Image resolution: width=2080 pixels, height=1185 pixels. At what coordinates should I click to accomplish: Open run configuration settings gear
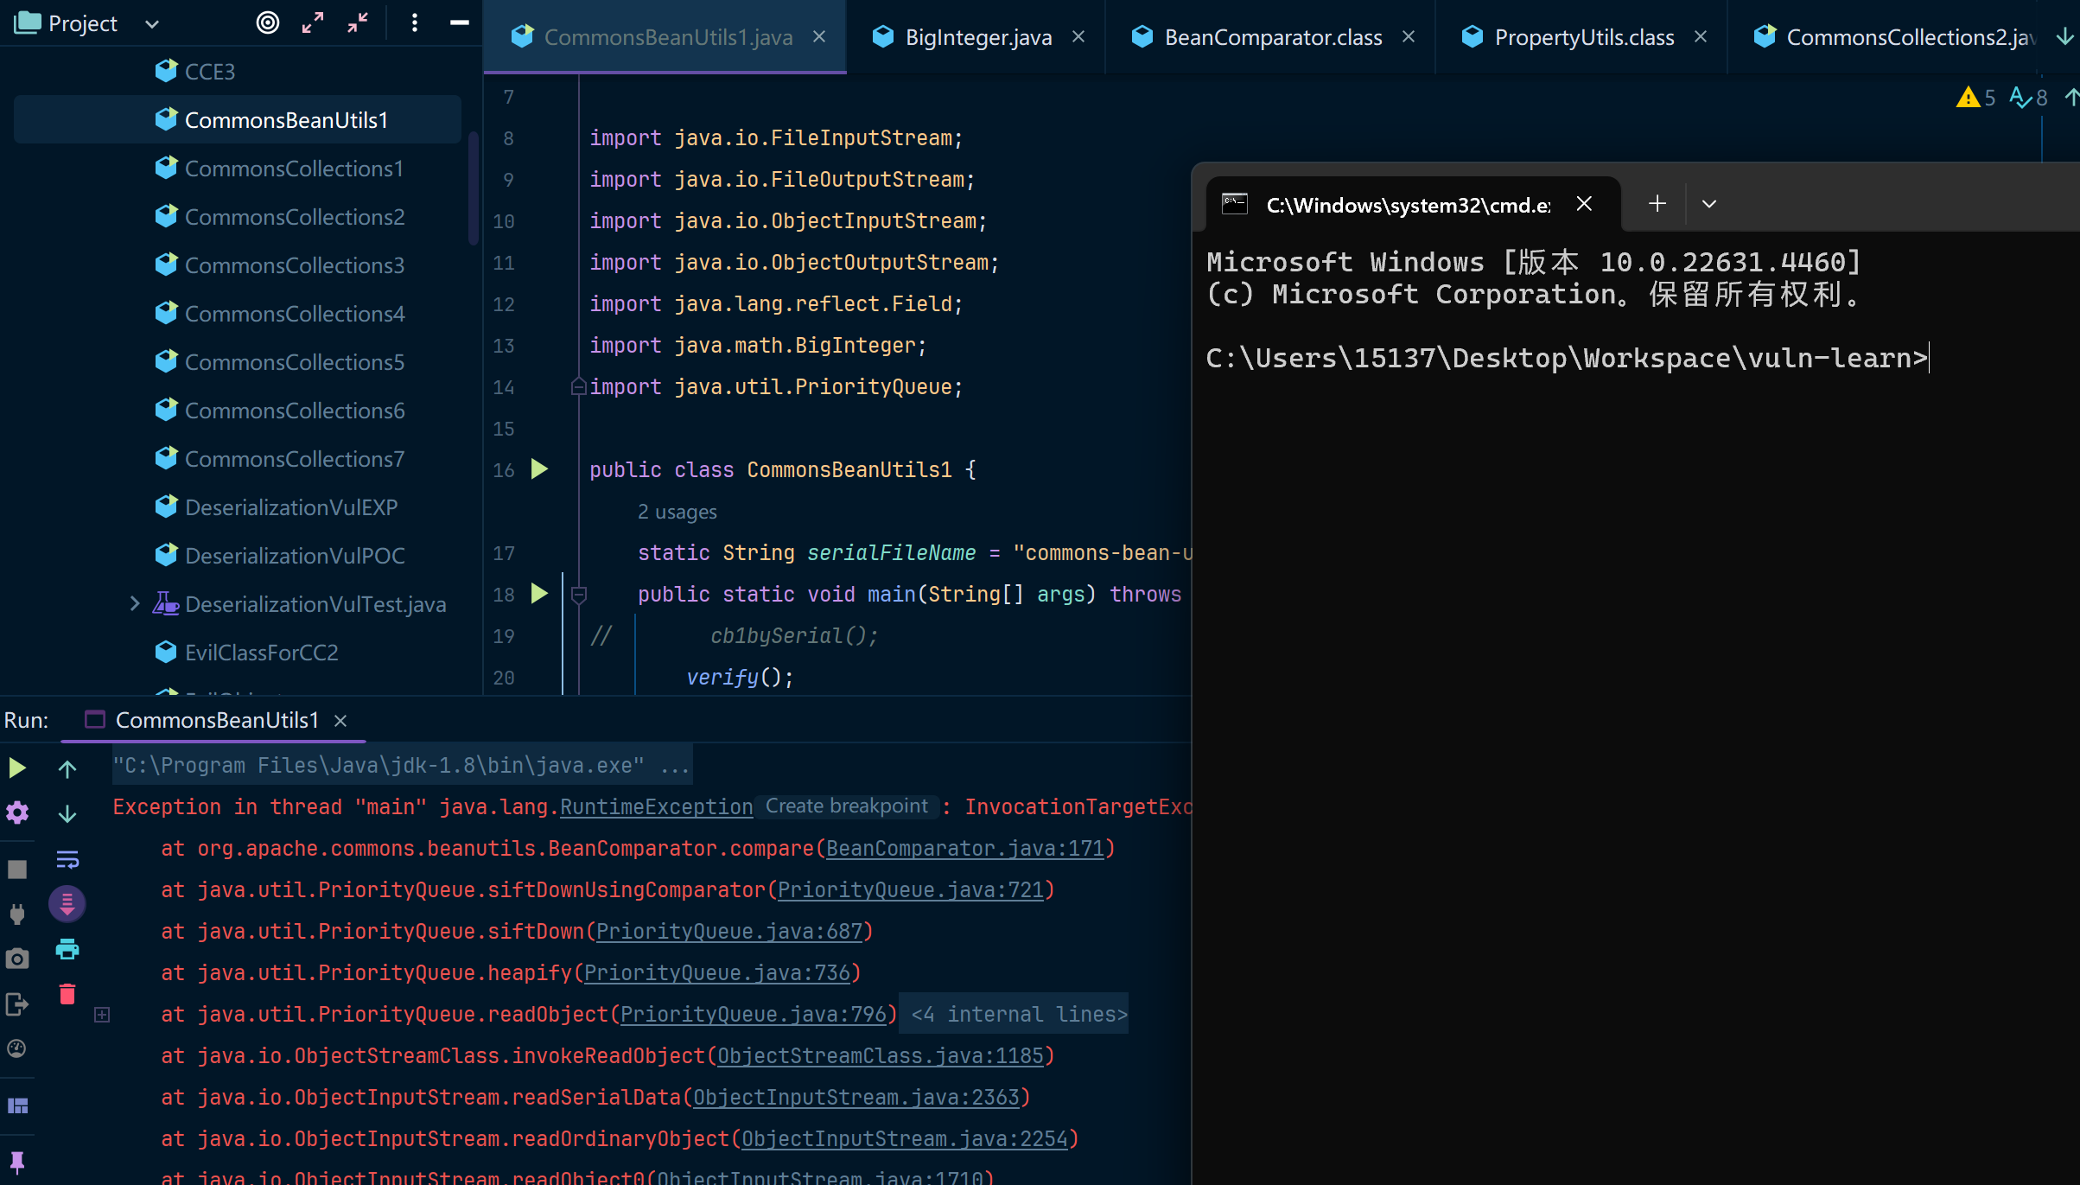point(17,812)
